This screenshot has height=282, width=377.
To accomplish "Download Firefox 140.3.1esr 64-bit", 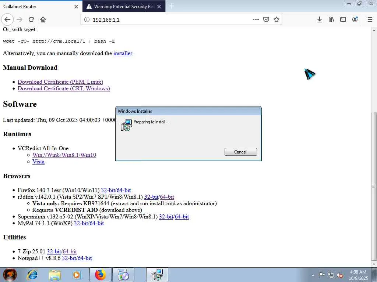I will click(x=124, y=190).
